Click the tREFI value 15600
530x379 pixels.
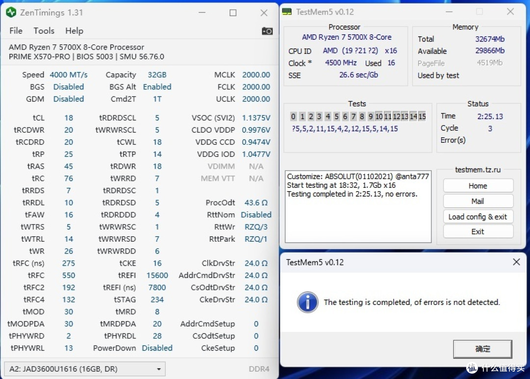point(157,275)
